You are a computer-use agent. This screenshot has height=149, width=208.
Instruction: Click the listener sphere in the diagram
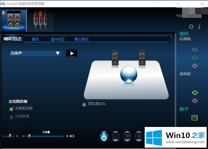coord(129,74)
